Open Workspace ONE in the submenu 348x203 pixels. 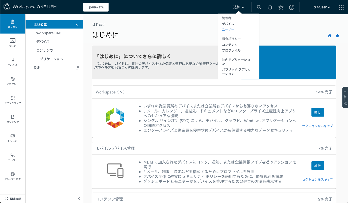click(49, 33)
